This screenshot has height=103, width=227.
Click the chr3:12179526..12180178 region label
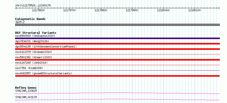tap(33, 6)
